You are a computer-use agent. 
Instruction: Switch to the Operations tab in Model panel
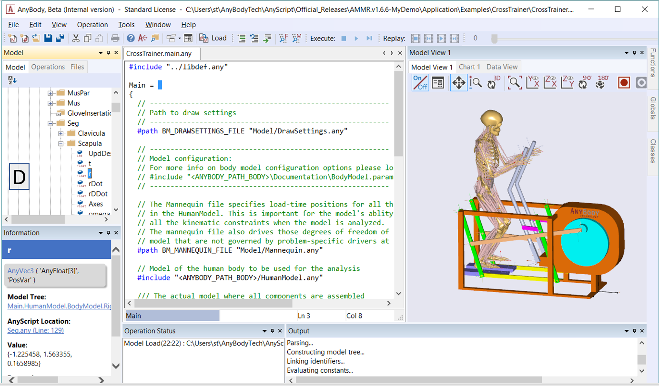tap(48, 67)
